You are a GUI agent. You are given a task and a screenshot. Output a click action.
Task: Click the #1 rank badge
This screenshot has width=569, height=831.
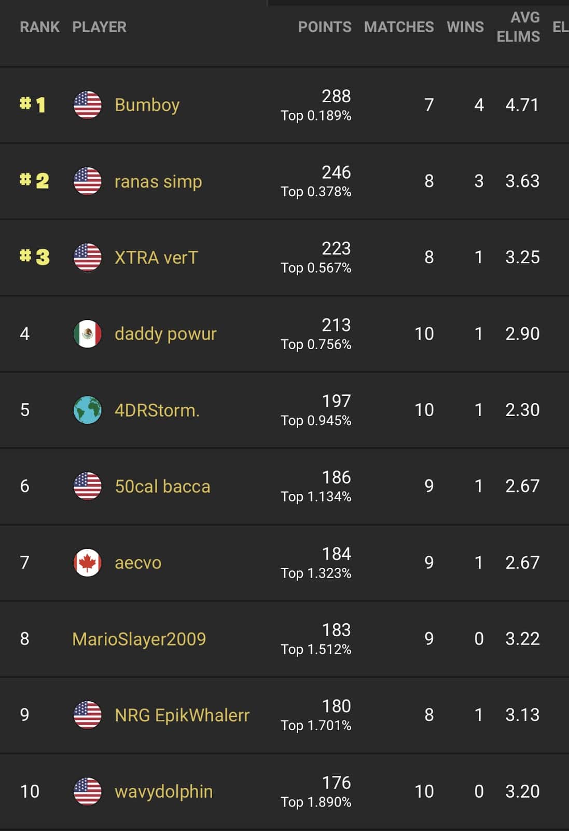pos(32,104)
